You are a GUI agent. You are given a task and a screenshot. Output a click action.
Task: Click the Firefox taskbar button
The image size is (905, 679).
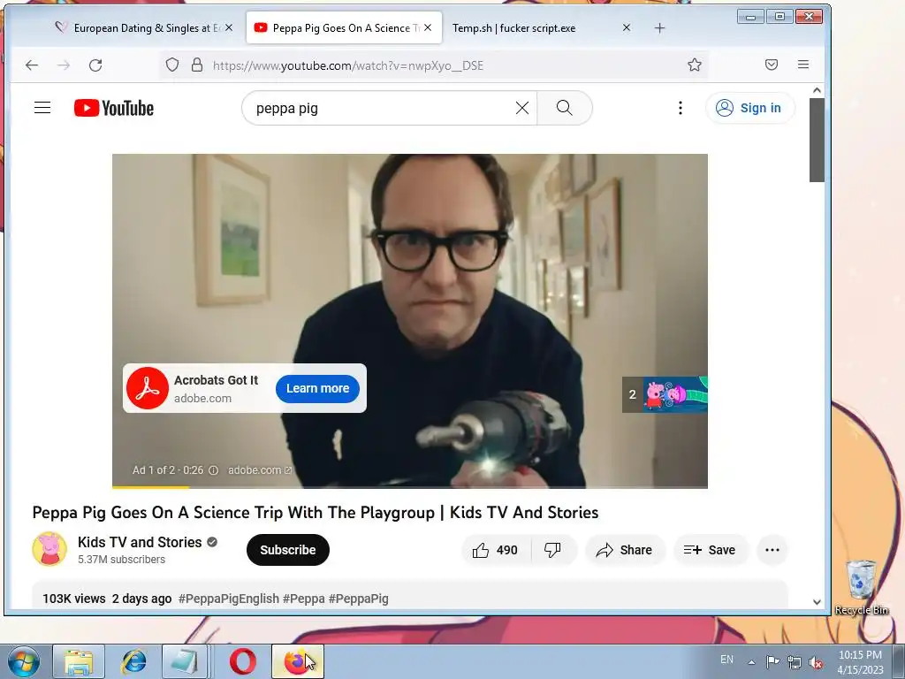[298, 661]
